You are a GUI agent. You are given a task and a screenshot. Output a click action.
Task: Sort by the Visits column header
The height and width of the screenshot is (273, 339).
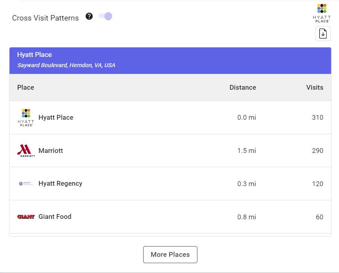coord(314,87)
